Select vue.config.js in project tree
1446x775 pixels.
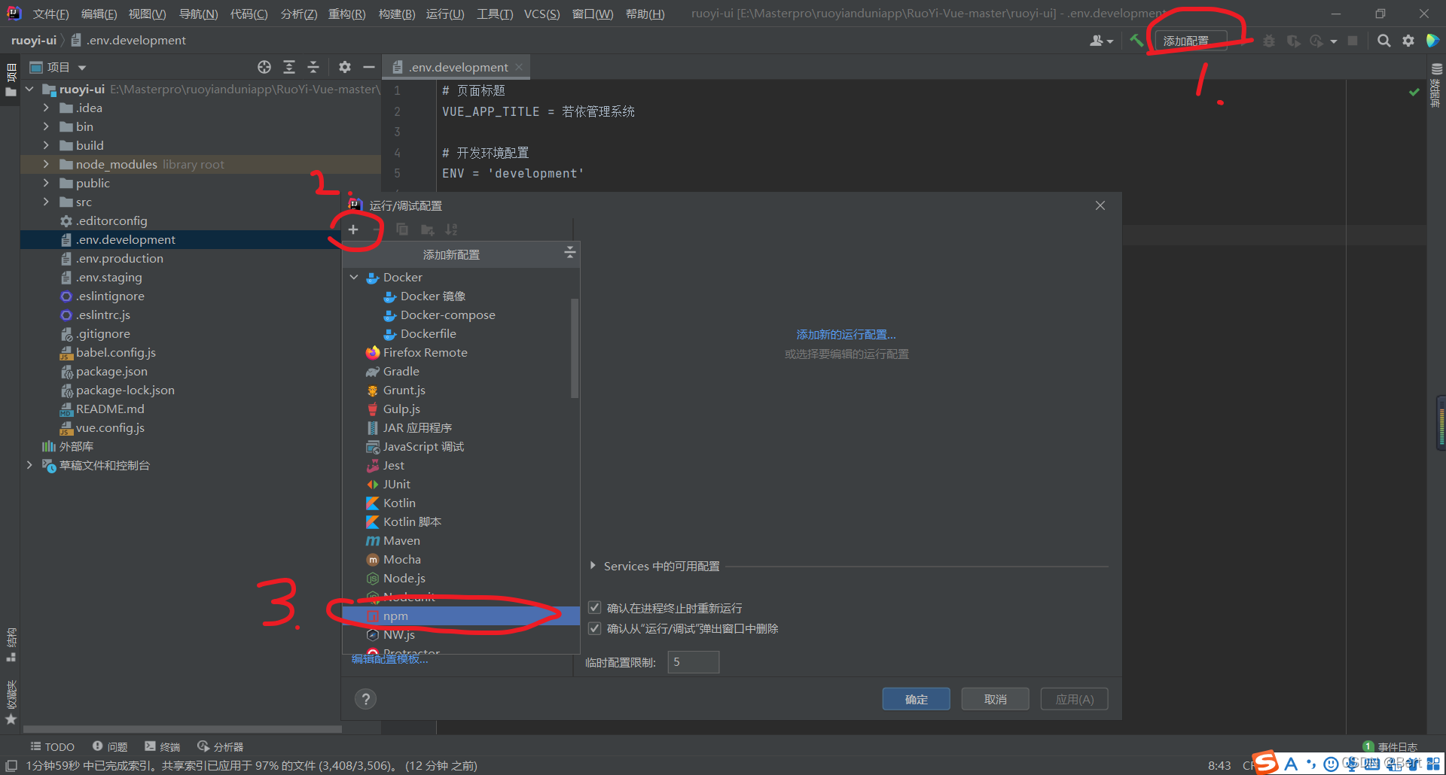[x=110, y=427]
